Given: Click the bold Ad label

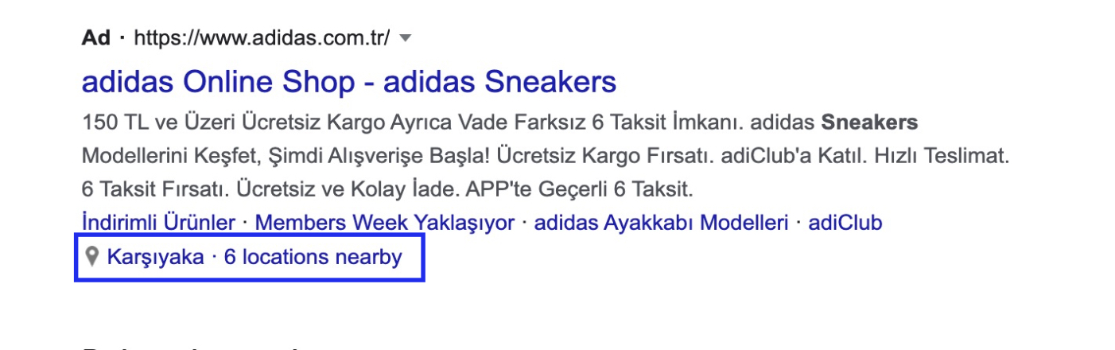Looking at the screenshot, I should click(95, 38).
